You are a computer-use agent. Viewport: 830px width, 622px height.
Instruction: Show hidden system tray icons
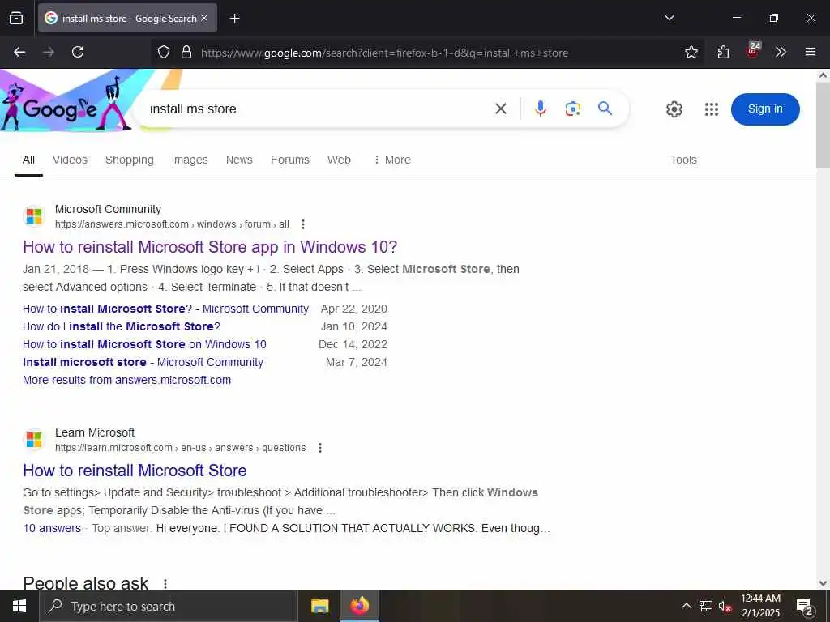pos(686,606)
